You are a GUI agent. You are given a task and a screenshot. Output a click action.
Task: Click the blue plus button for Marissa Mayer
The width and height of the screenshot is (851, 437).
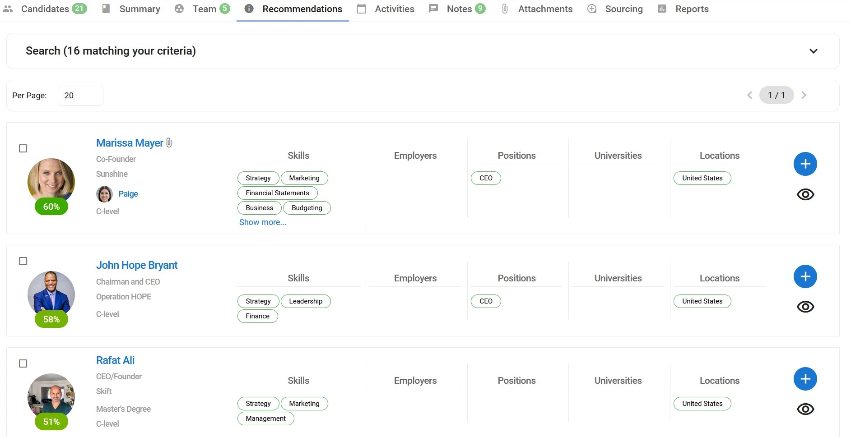tap(805, 164)
